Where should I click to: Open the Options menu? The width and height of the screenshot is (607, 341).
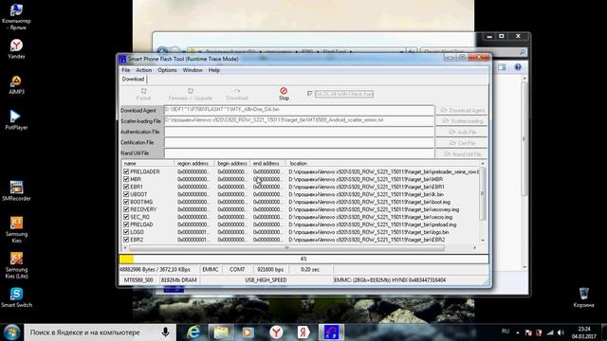click(167, 70)
